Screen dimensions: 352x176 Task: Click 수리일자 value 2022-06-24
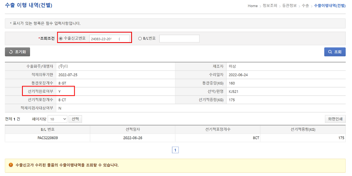(238, 75)
